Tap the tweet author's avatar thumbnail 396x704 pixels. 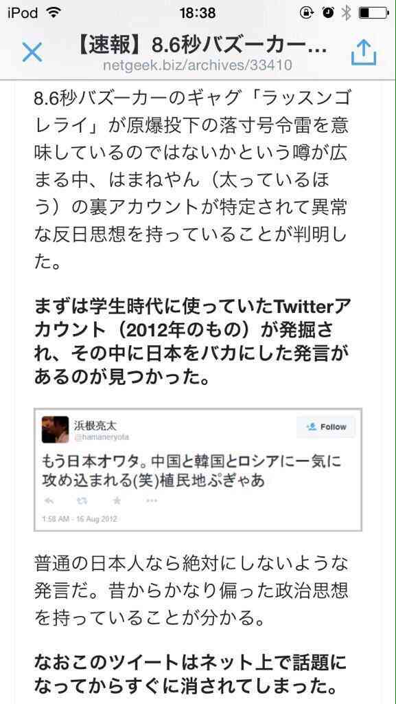[x=55, y=429]
